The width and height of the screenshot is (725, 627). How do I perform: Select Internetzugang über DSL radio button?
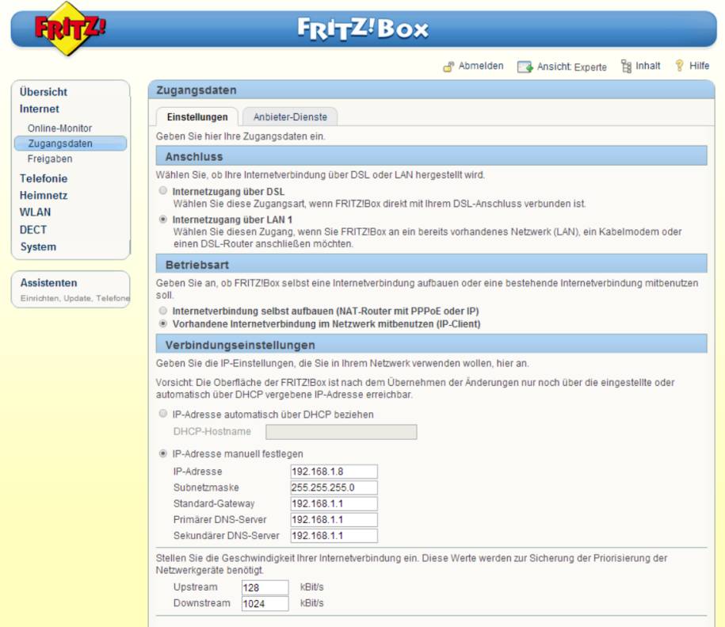tap(162, 190)
